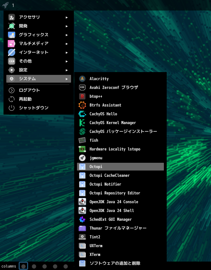Switch to the fifth workspace dot
Screen dimensions: 211x270
pos(66,266)
